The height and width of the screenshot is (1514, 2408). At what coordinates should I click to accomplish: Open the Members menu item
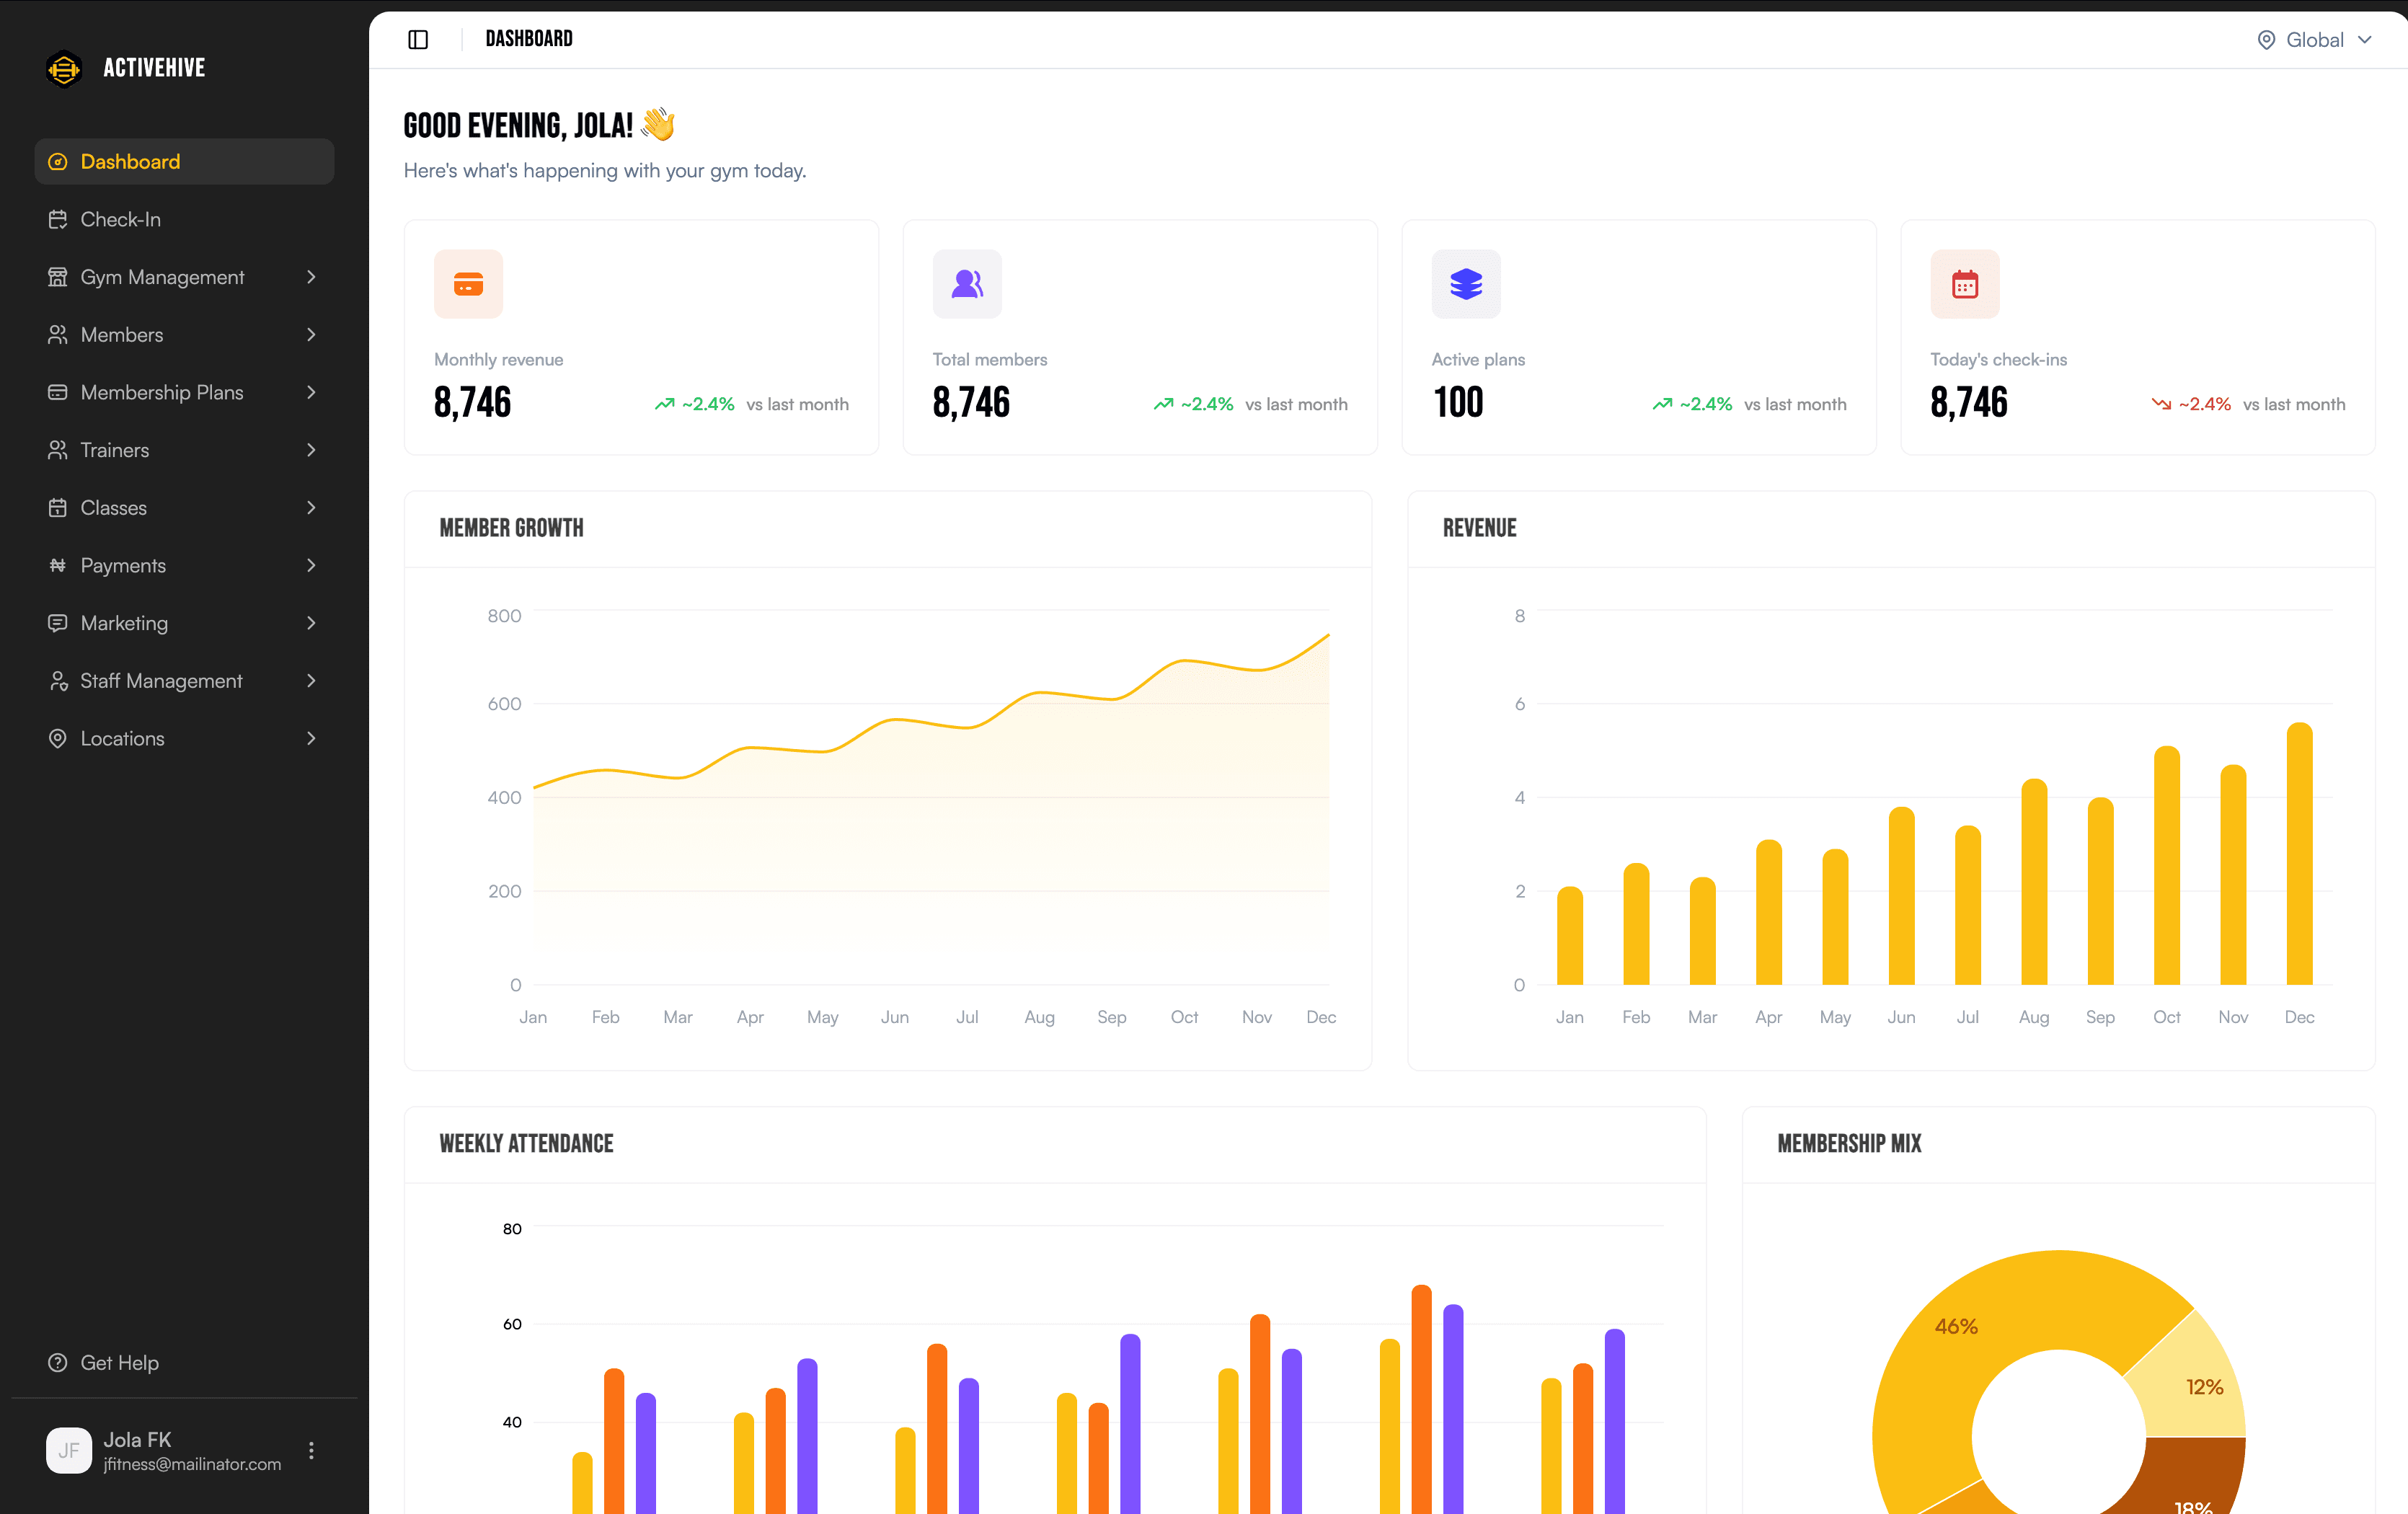click(184, 335)
